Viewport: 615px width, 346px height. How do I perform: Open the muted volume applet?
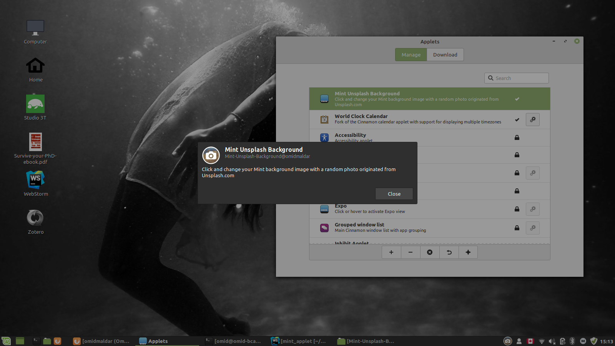click(x=552, y=341)
